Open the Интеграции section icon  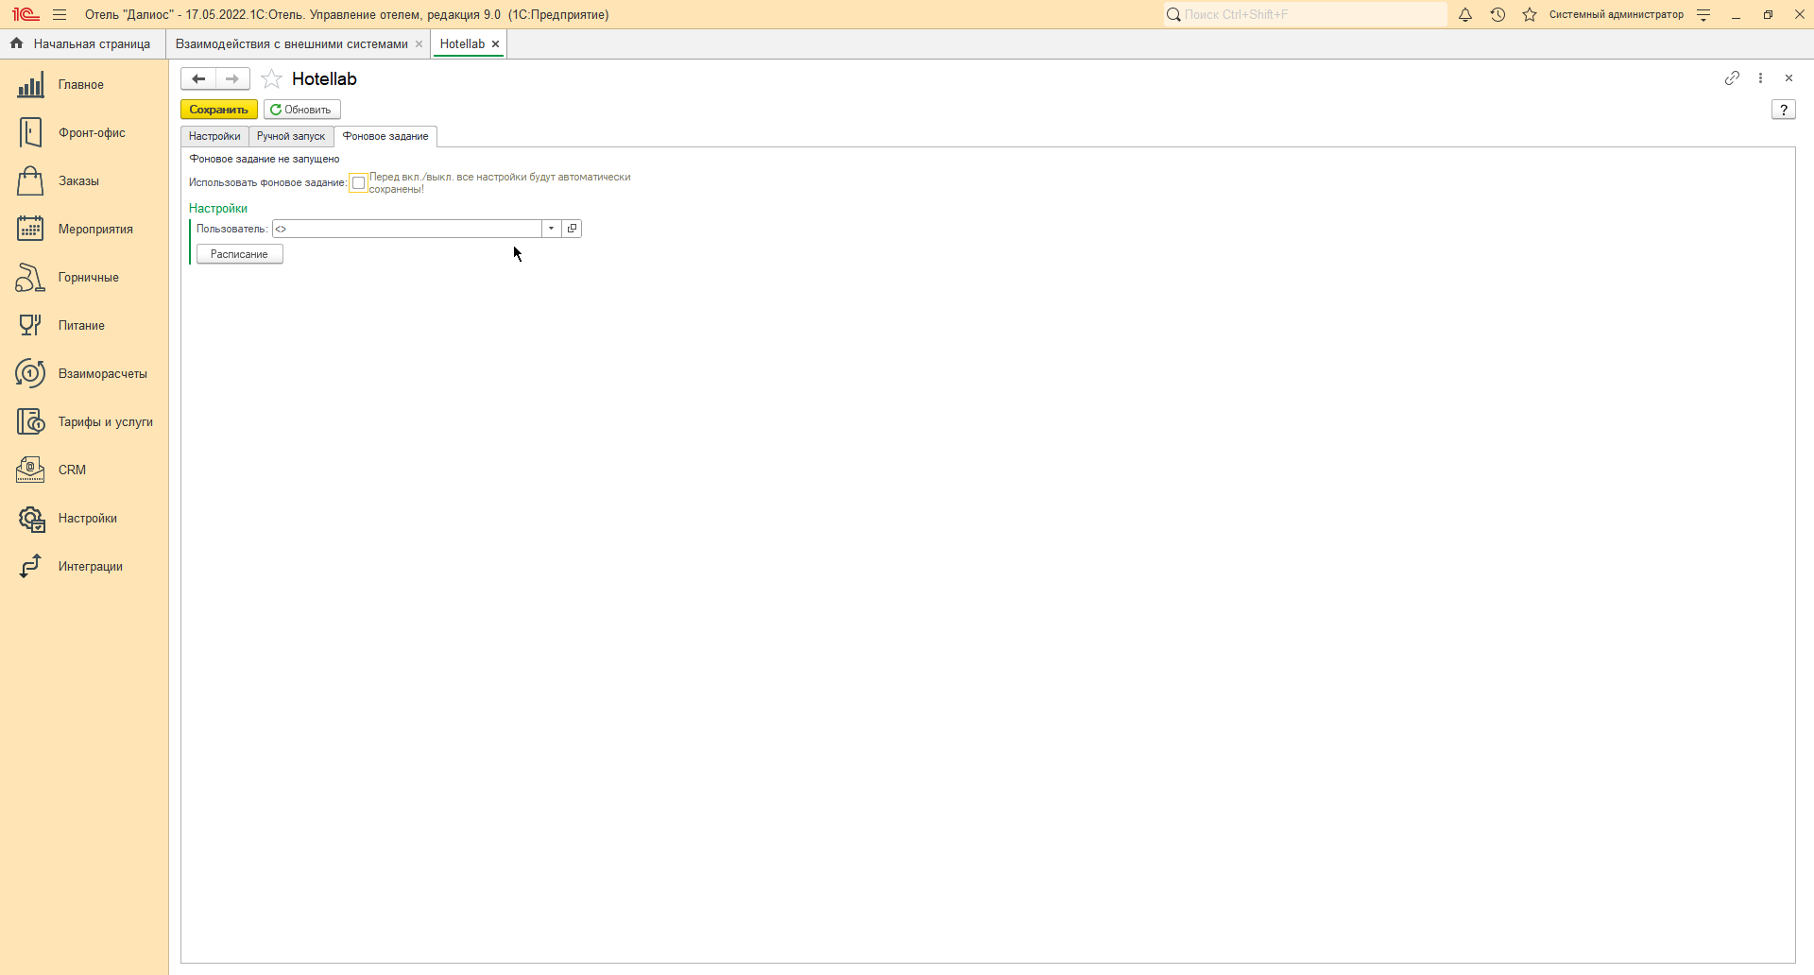click(30, 567)
